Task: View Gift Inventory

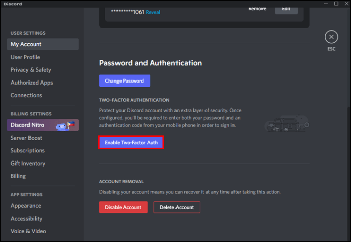Action: coord(28,164)
